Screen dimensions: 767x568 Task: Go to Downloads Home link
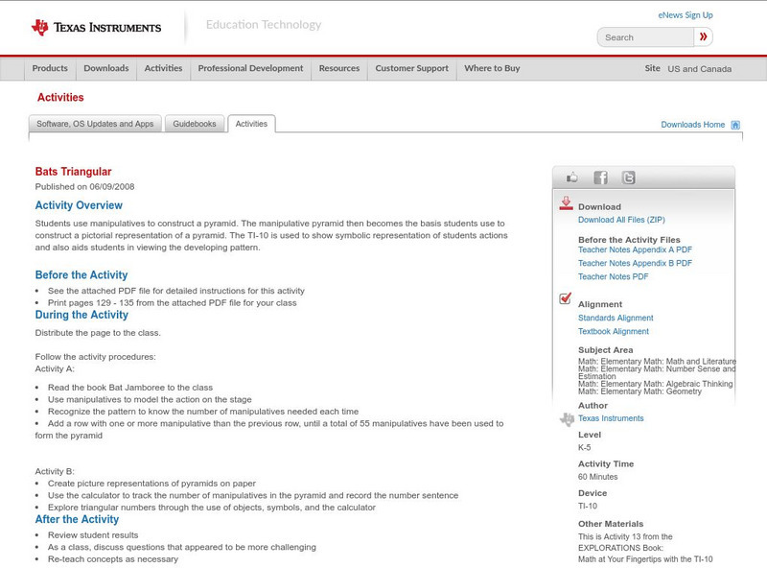[x=692, y=125]
